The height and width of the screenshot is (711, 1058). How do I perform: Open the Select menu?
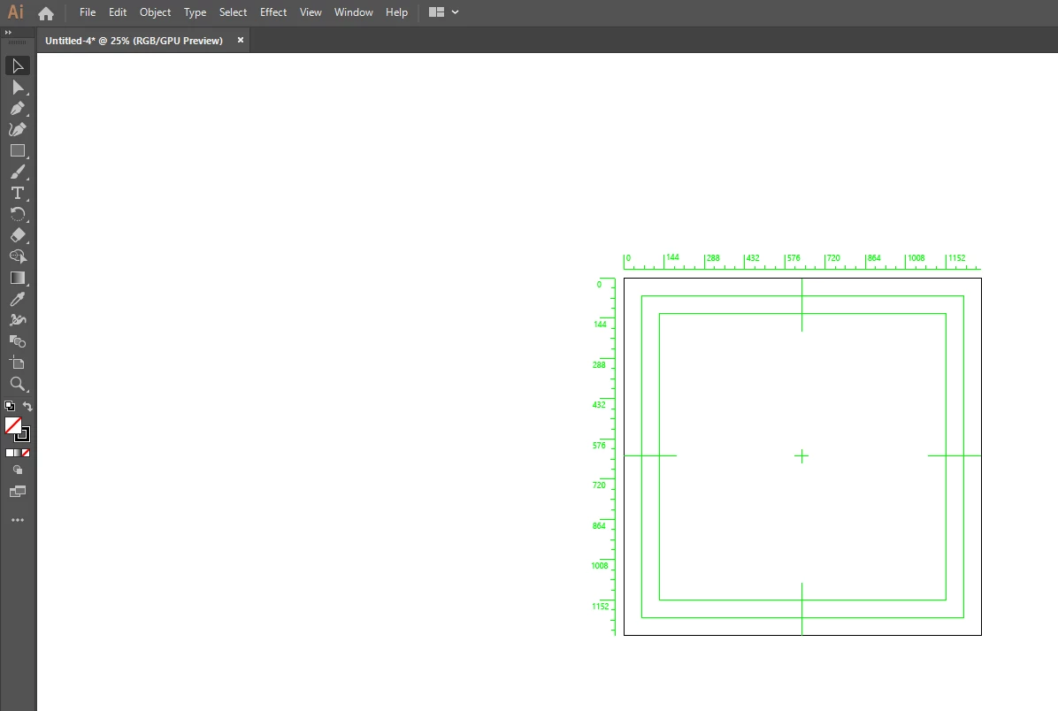pyautogui.click(x=233, y=12)
